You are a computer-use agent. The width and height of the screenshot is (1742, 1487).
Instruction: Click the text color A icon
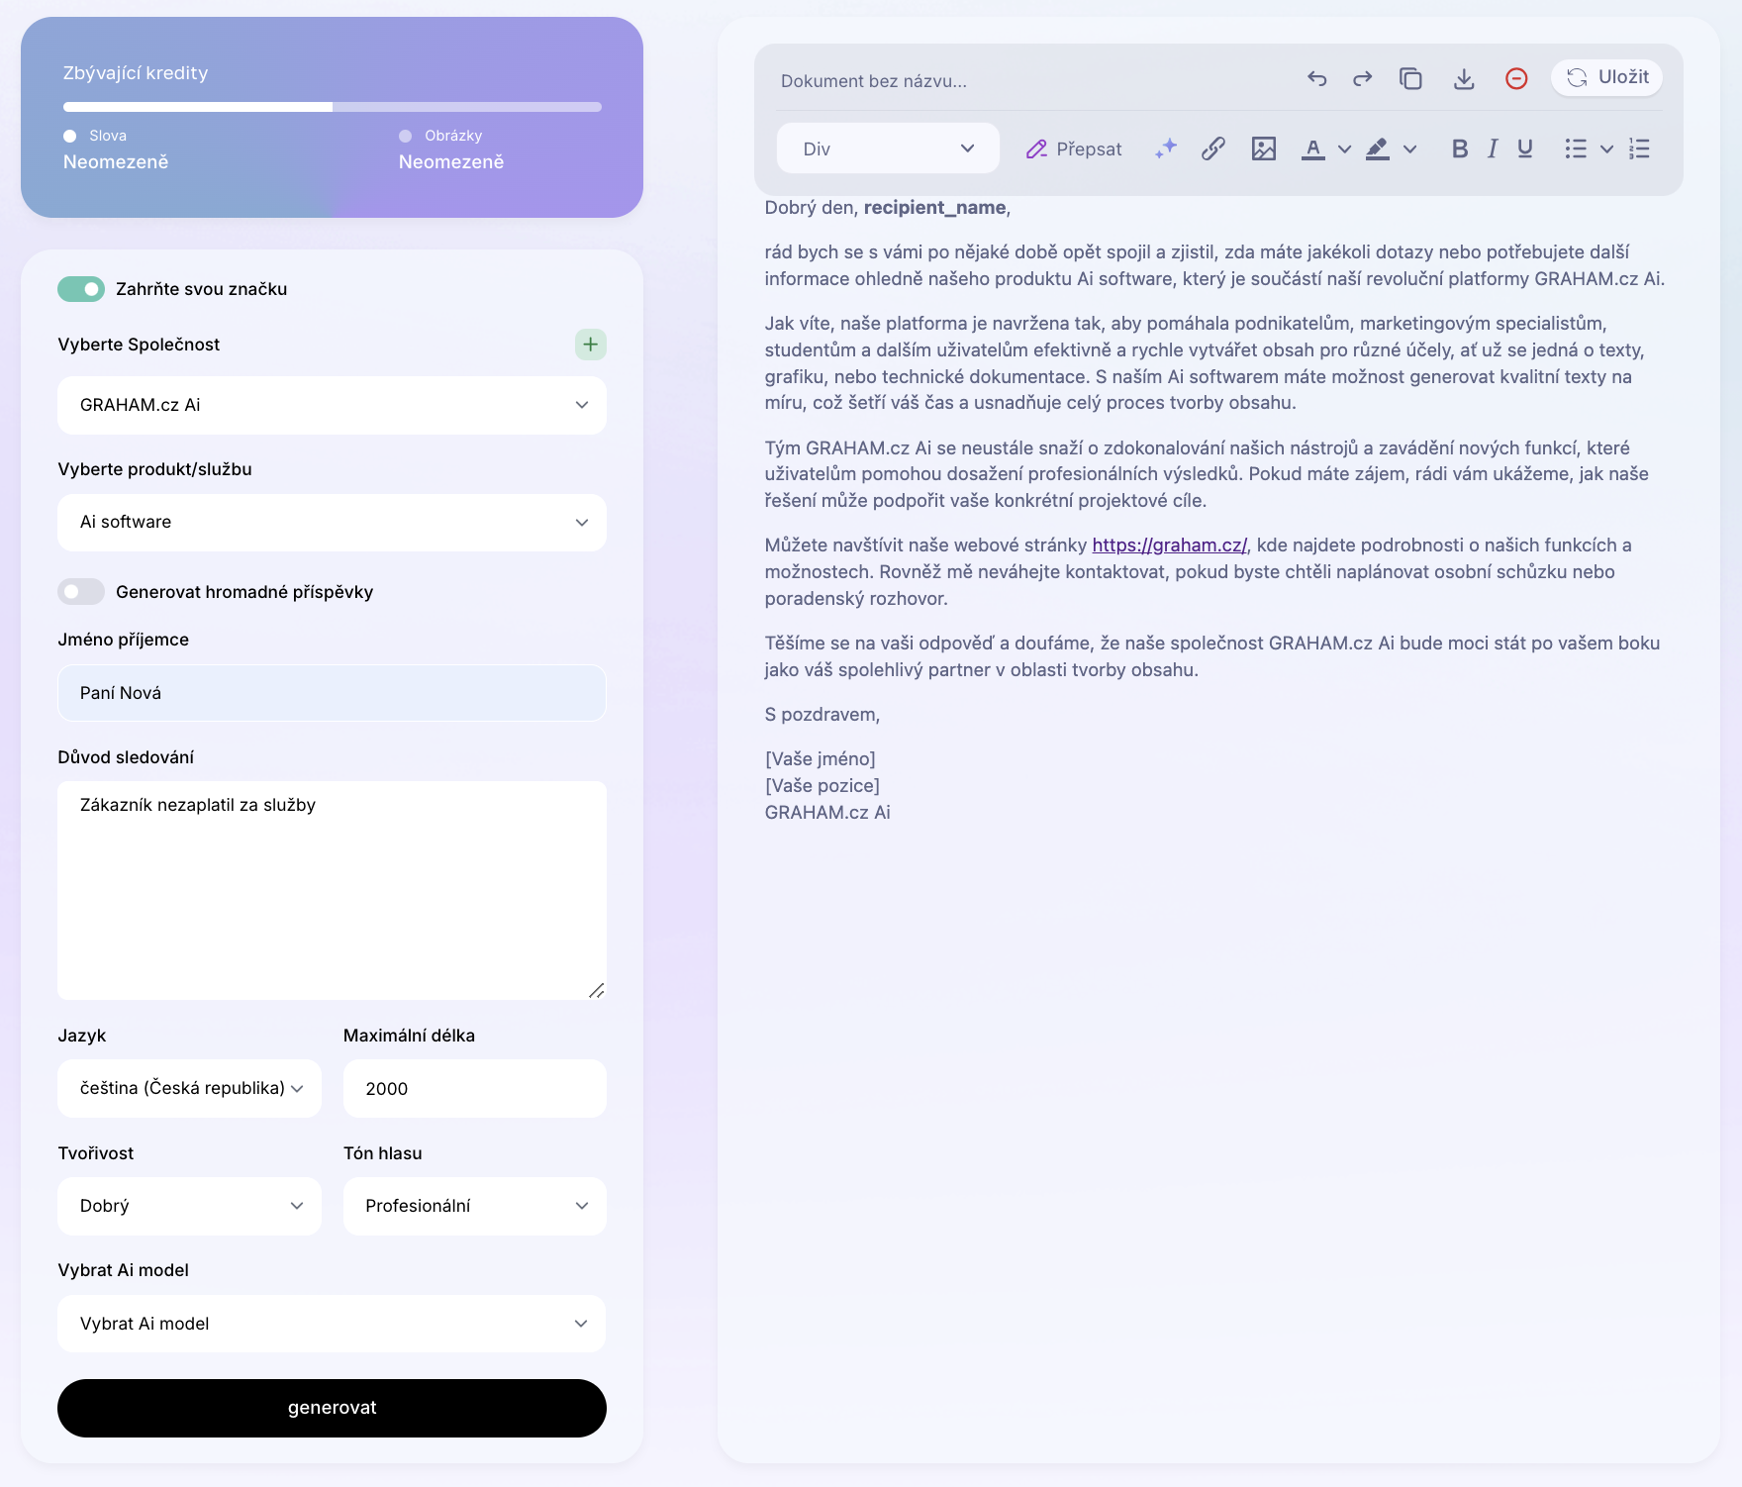(x=1313, y=149)
